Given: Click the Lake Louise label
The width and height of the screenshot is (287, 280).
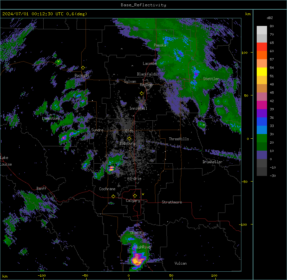Looking at the screenshot, I should click(x=6, y=161).
